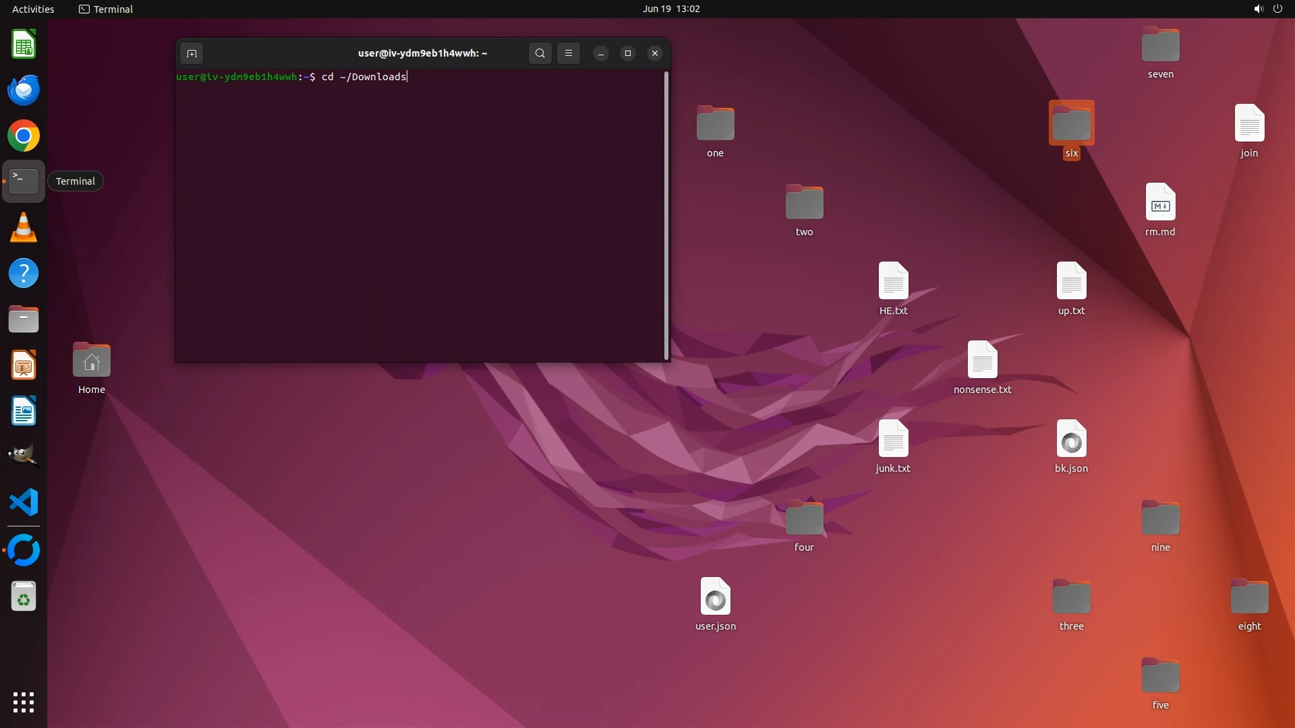1295x728 pixels.
Task: Click the terminal search icon
Action: point(540,53)
